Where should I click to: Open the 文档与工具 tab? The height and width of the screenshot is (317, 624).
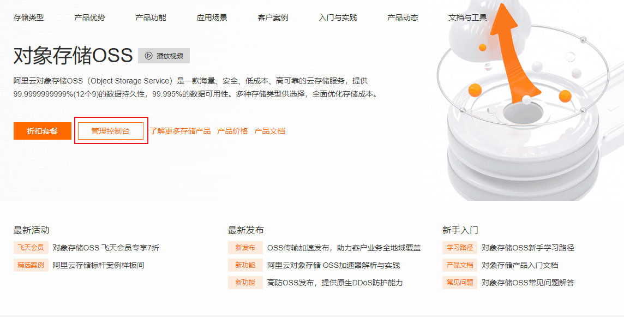click(x=467, y=17)
